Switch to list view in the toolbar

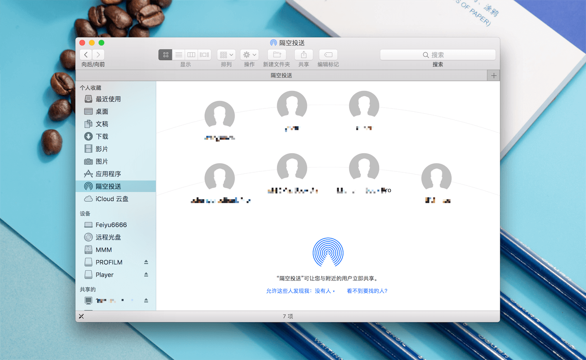(x=178, y=55)
